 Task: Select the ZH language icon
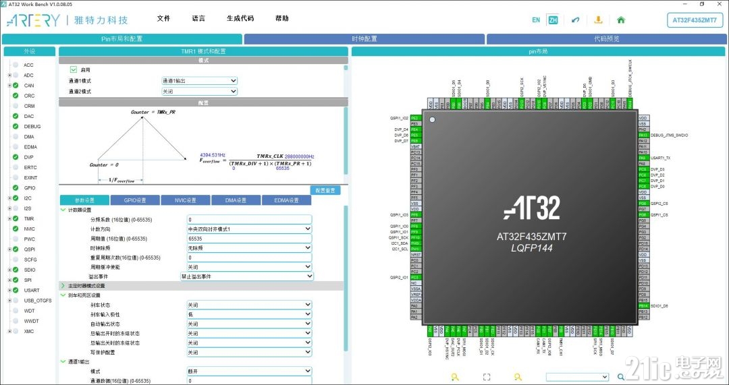tap(553, 20)
